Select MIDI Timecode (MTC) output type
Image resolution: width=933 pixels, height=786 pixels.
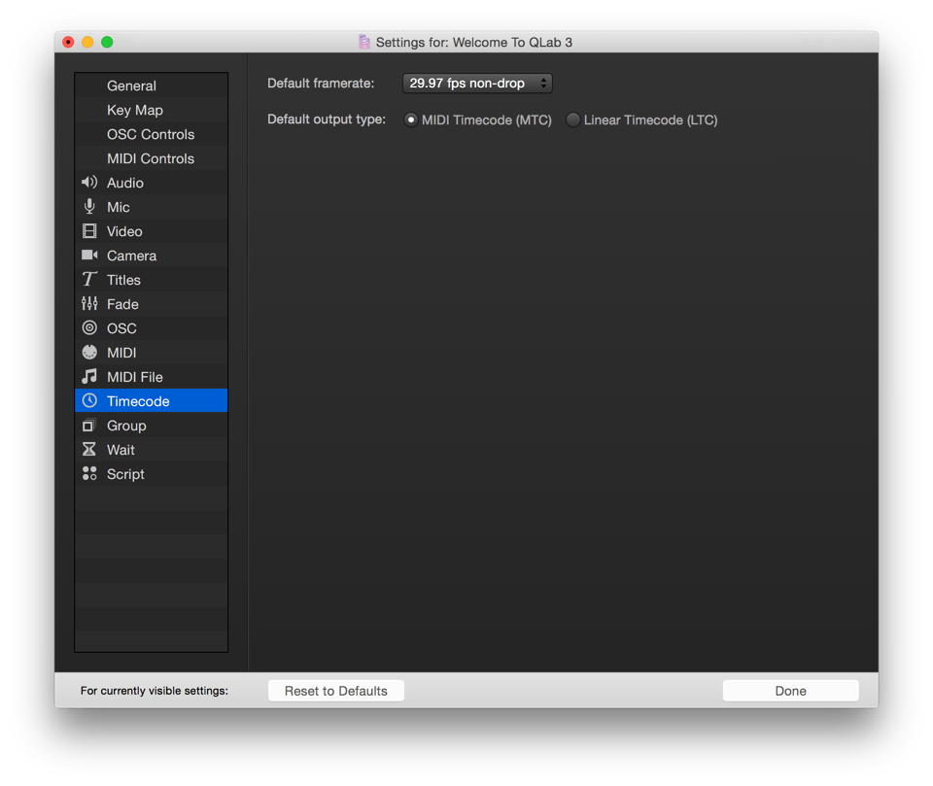point(411,120)
